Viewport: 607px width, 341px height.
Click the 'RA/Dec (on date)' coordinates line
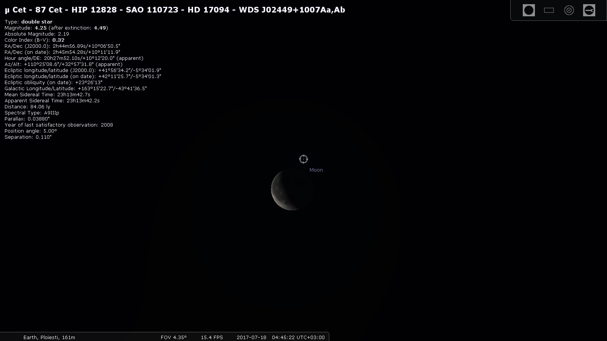click(x=63, y=52)
